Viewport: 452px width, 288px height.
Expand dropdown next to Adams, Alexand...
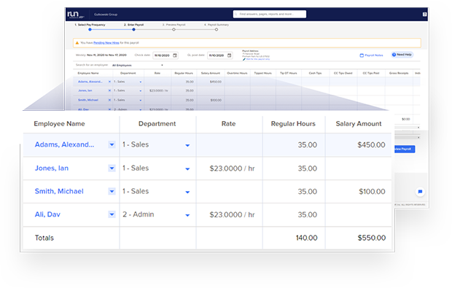point(112,144)
